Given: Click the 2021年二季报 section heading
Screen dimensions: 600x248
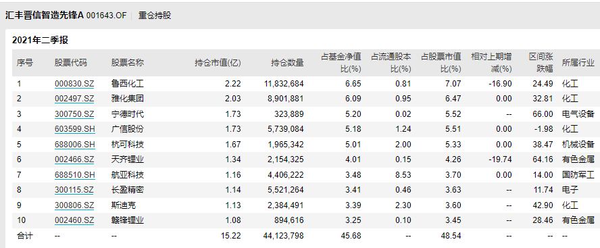Looking at the screenshot, I should [x=40, y=40].
